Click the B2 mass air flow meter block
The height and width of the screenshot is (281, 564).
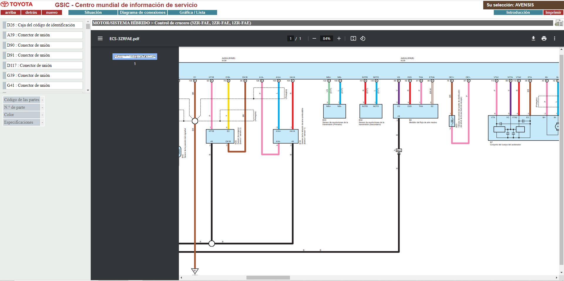coord(415,111)
